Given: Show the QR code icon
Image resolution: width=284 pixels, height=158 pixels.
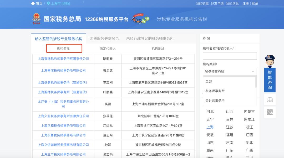Looking at the screenshot, I should [x=270, y=112].
